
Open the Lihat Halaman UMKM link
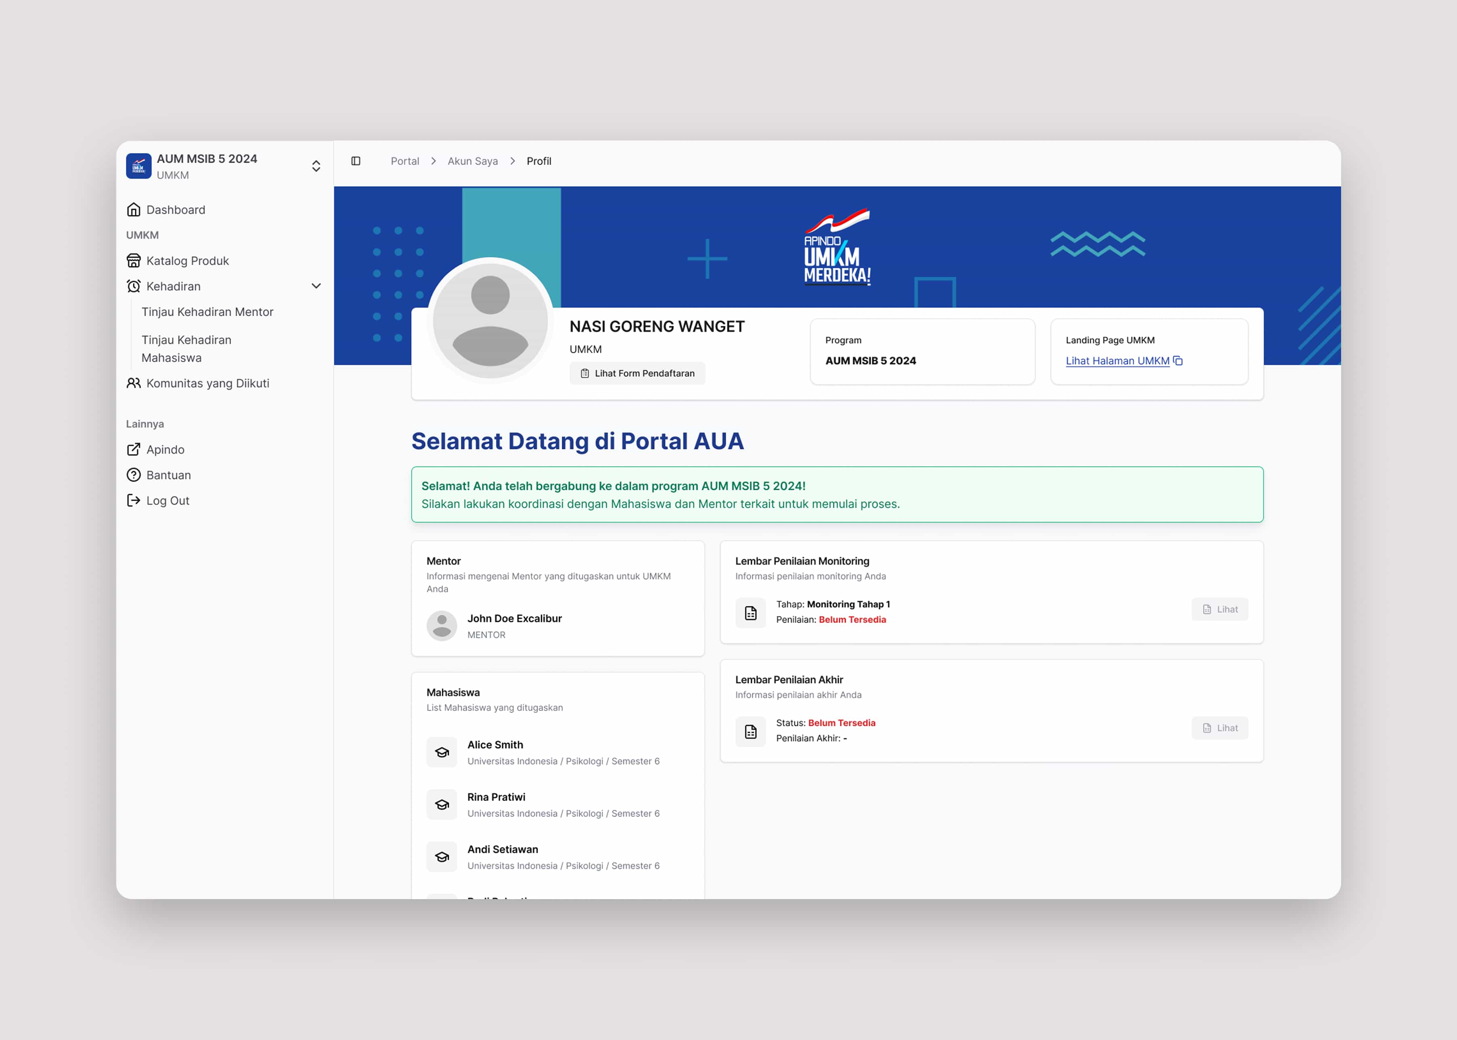1117,361
